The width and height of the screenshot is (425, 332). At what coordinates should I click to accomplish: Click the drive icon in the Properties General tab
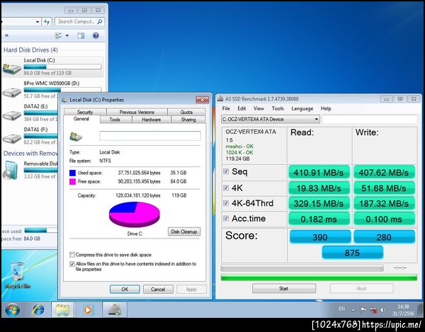(x=76, y=136)
